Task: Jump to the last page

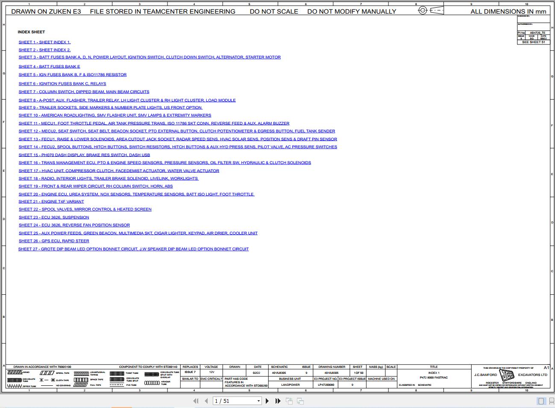Action: pos(278,401)
